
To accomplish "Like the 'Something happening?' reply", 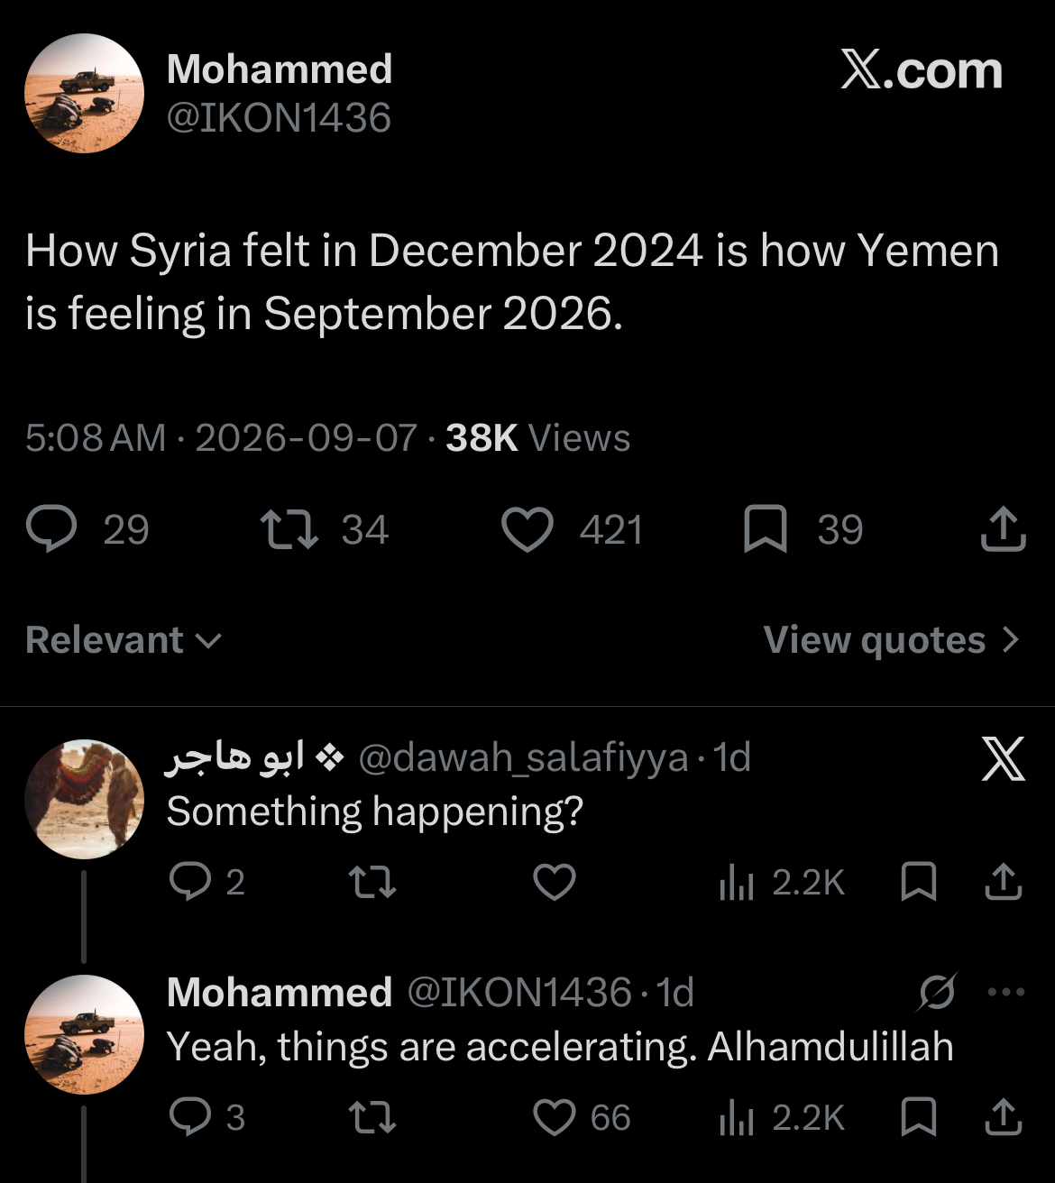I will tap(555, 882).
